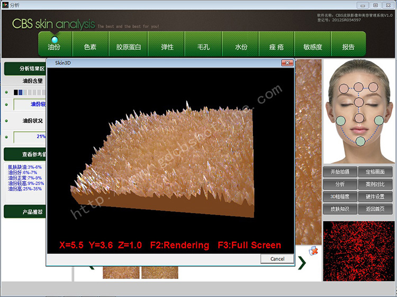The width and height of the screenshot is (397, 297).
Task: Open the 痤疮 tab
Action: pyautogui.click(x=276, y=44)
